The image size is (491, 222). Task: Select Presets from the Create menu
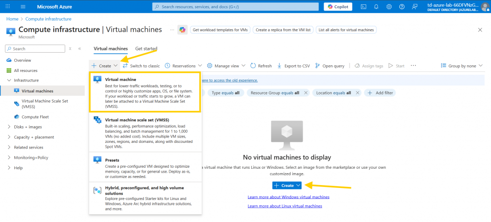[145, 168]
